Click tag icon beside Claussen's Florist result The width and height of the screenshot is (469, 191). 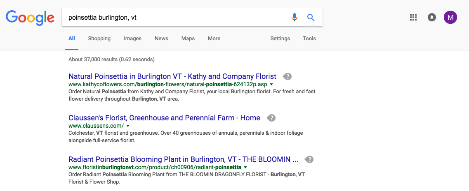[271, 118]
